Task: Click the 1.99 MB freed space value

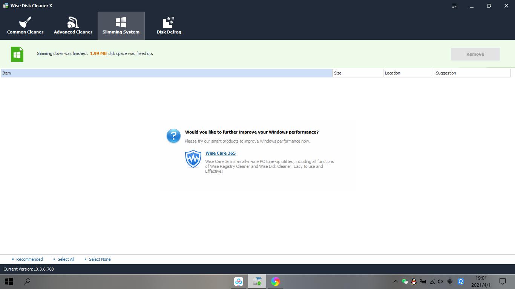Action: pos(98,53)
